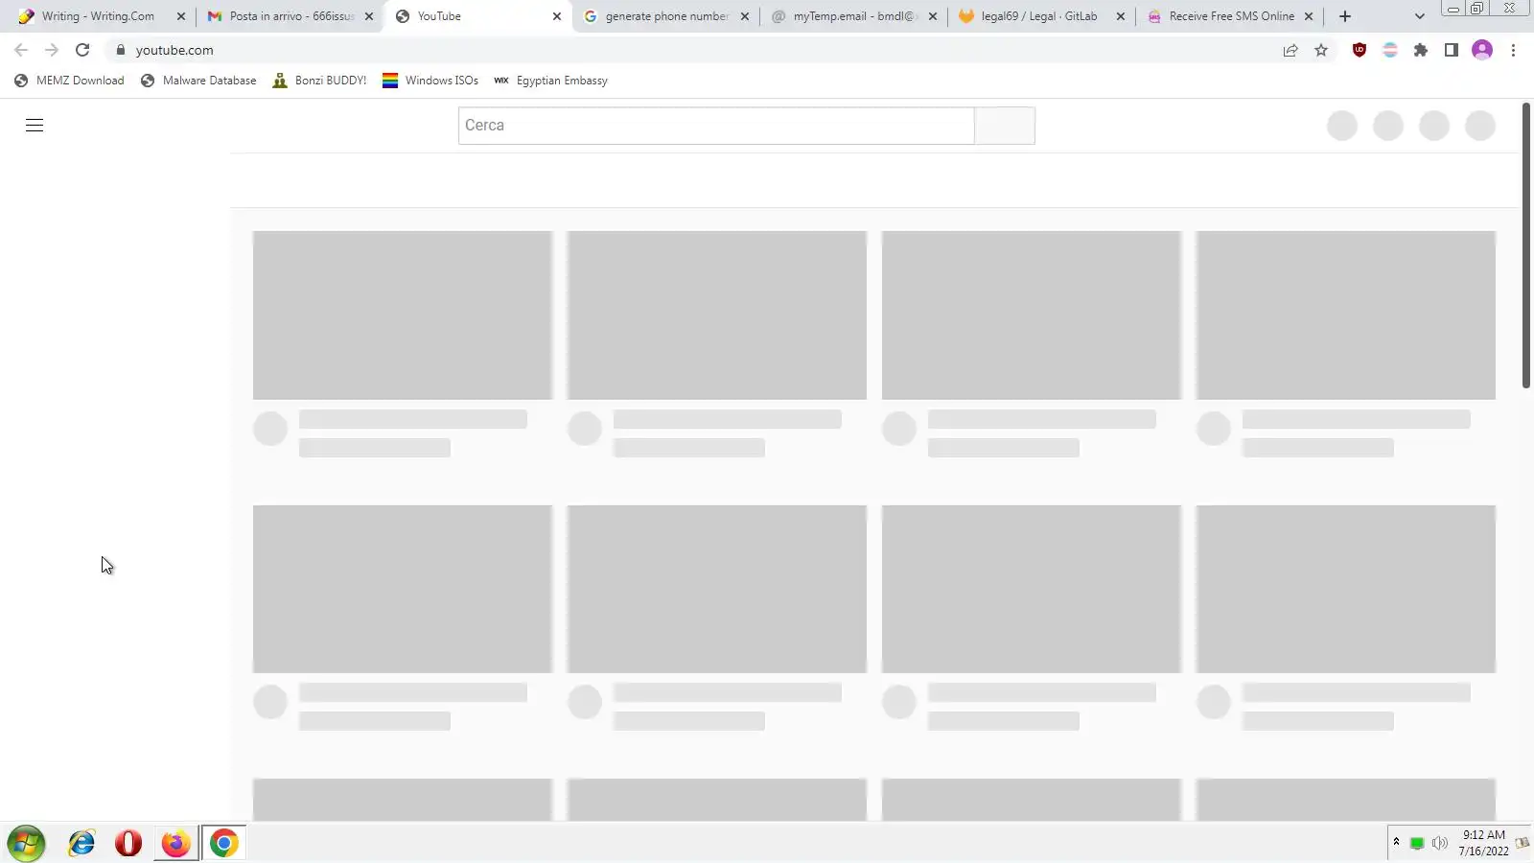Click the search button next to Cerca
The width and height of the screenshot is (1534, 863).
click(1005, 126)
